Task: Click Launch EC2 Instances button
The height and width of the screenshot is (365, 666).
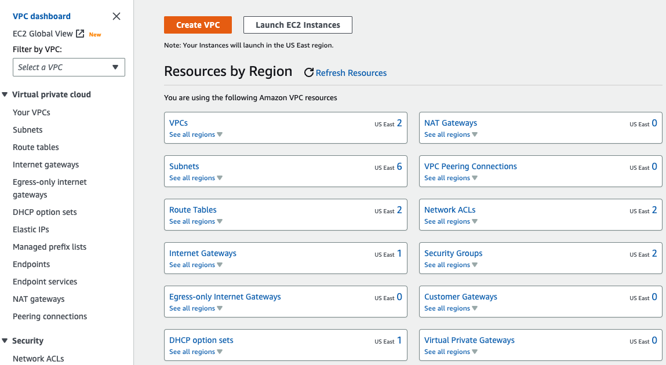Action: point(298,24)
